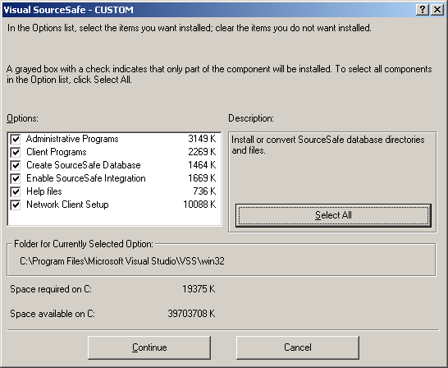Select the Administrative Programs label text
The width and height of the screenshot is (448, 368).
(x=72, y=139)
